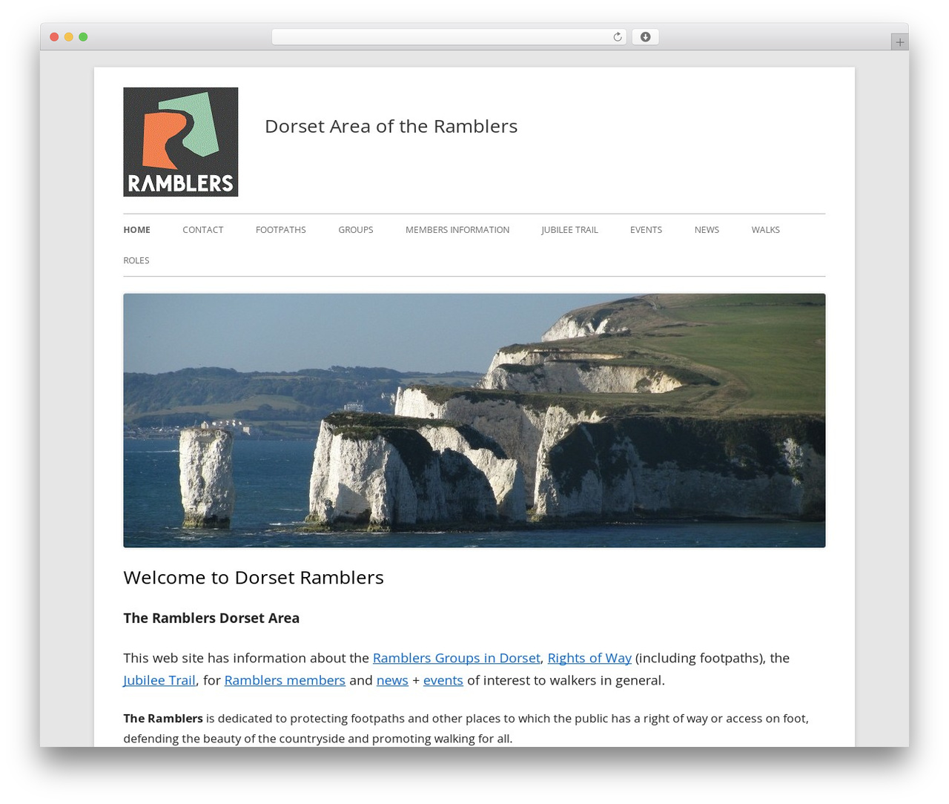Minimize the window using the yellow button

69,37
